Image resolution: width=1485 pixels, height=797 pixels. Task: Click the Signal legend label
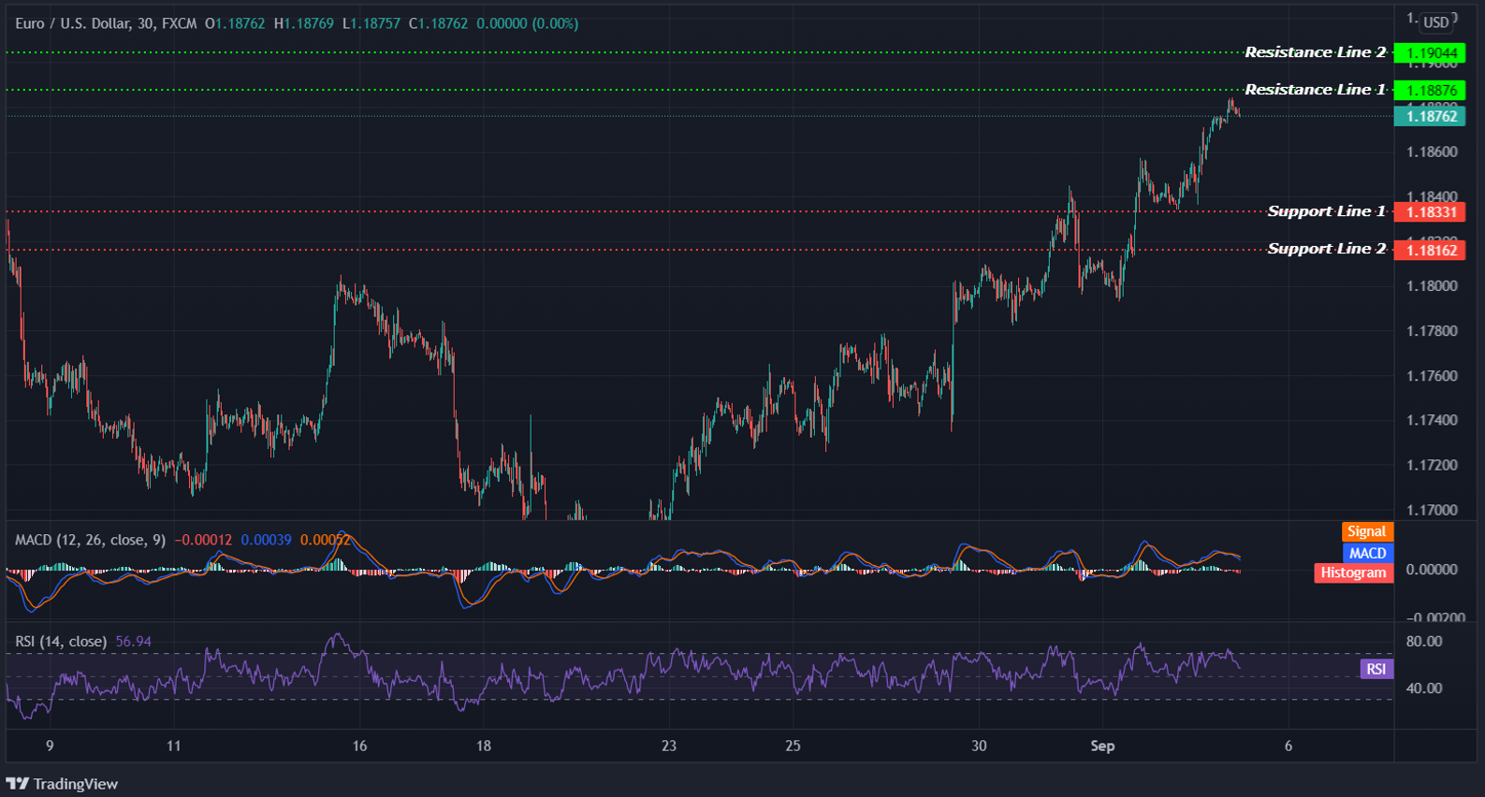coord(1367,531)
